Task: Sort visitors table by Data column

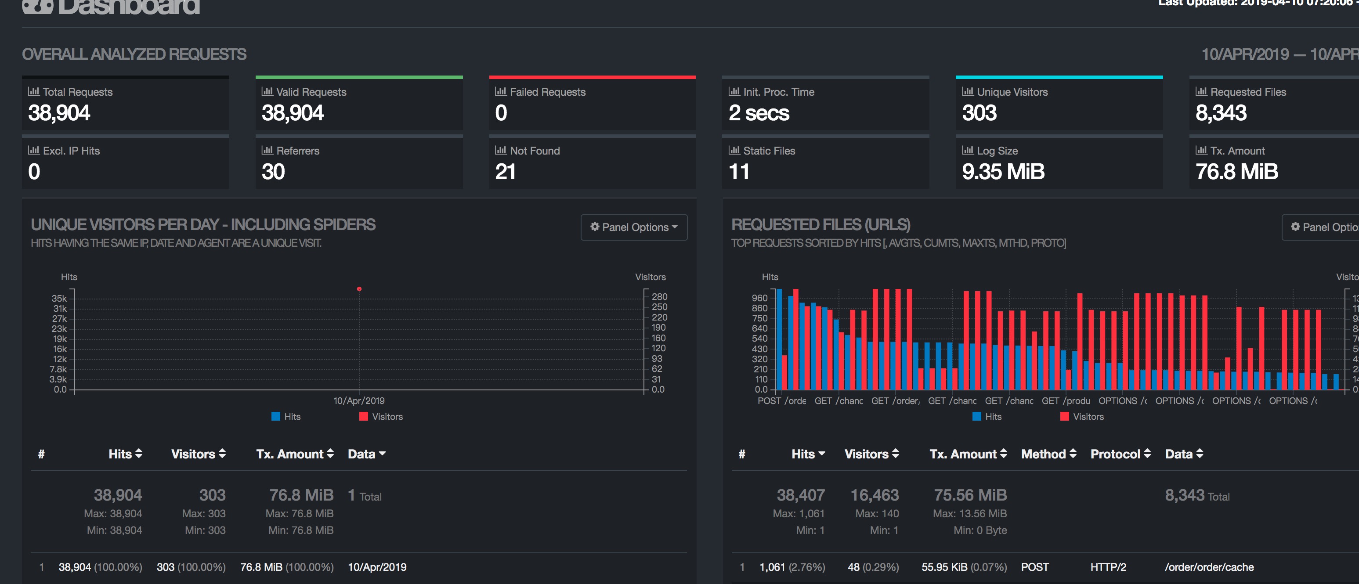Action: [x=367, y=454]
